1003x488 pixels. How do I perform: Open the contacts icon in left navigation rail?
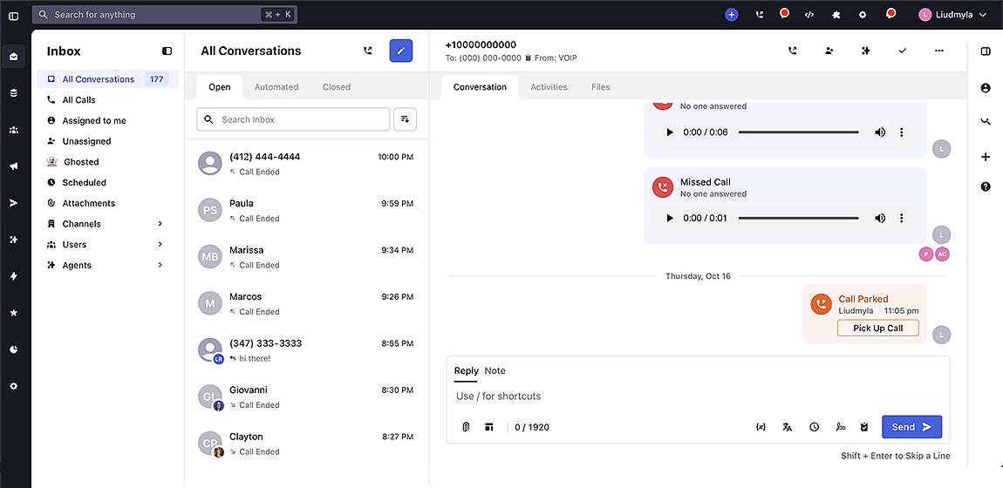click(x=13, y=130)
